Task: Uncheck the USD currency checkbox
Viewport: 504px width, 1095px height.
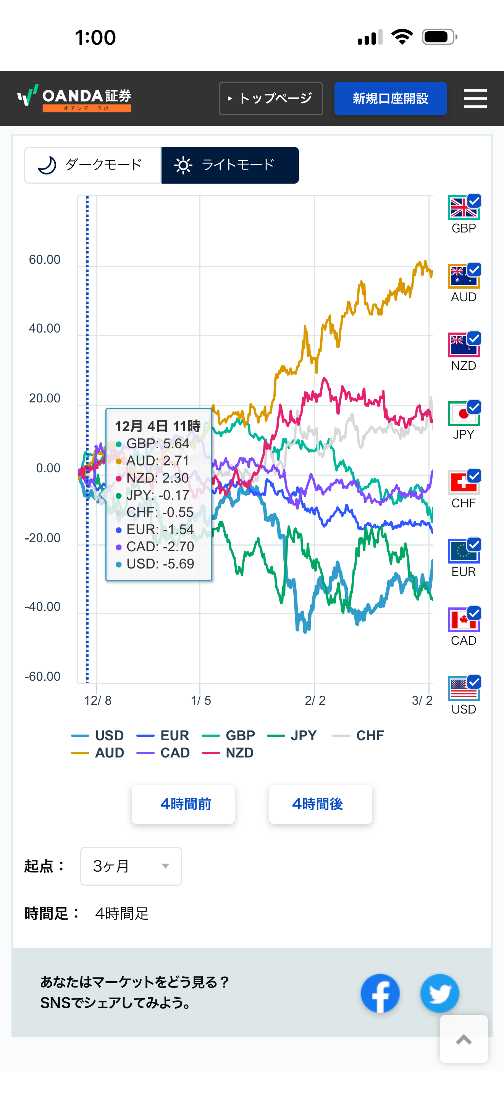Action: [474, 682]
